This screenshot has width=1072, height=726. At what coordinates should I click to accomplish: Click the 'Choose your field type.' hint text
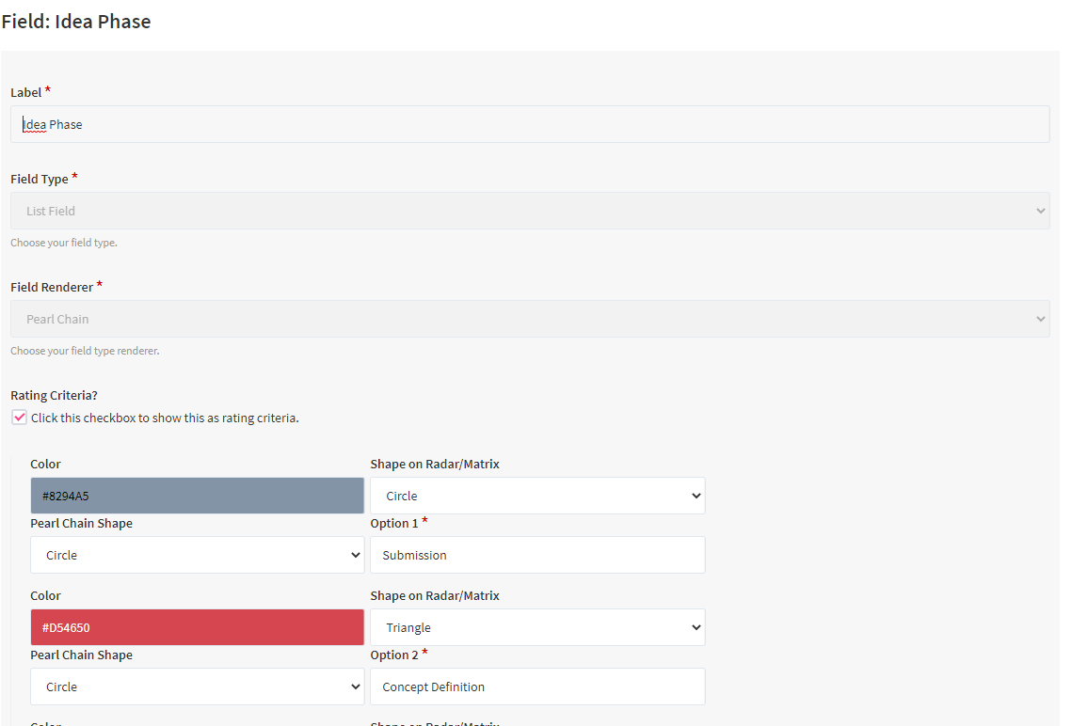64,243
